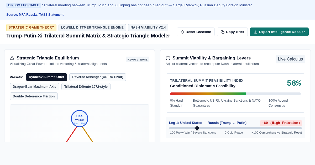Select the Reverse Kissinger (US-RU Pivot) preset
The width and height of the screenshot is (315, 165).
tap(98, 77)
